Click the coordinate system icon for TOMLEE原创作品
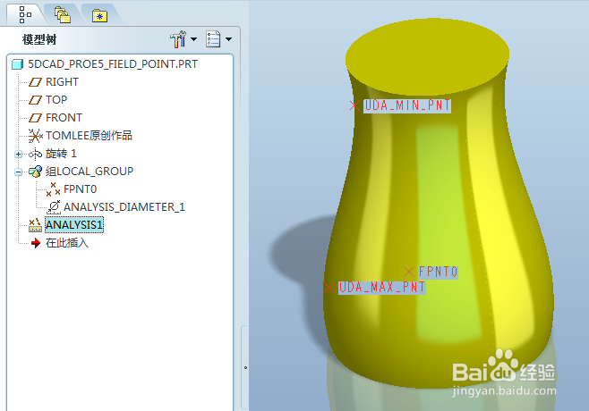The image size is (589, 411). tap(35, 136)
